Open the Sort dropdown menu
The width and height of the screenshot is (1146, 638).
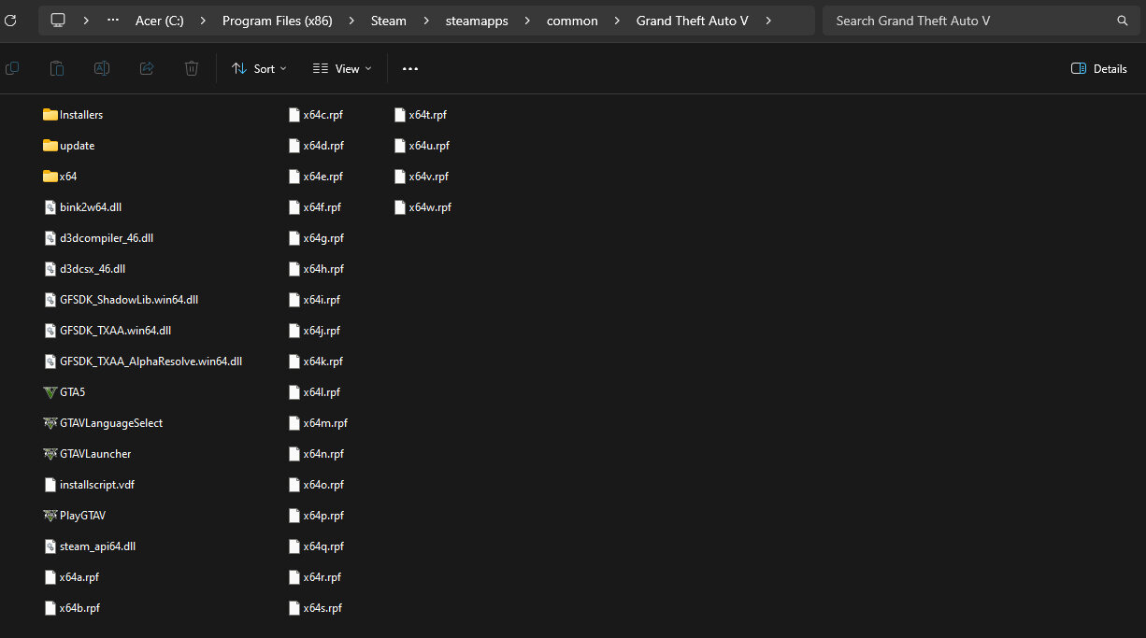(259, 68)
